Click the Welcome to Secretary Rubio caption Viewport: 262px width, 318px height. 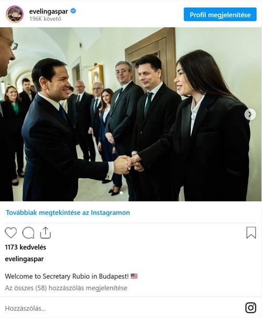point(67,276)
